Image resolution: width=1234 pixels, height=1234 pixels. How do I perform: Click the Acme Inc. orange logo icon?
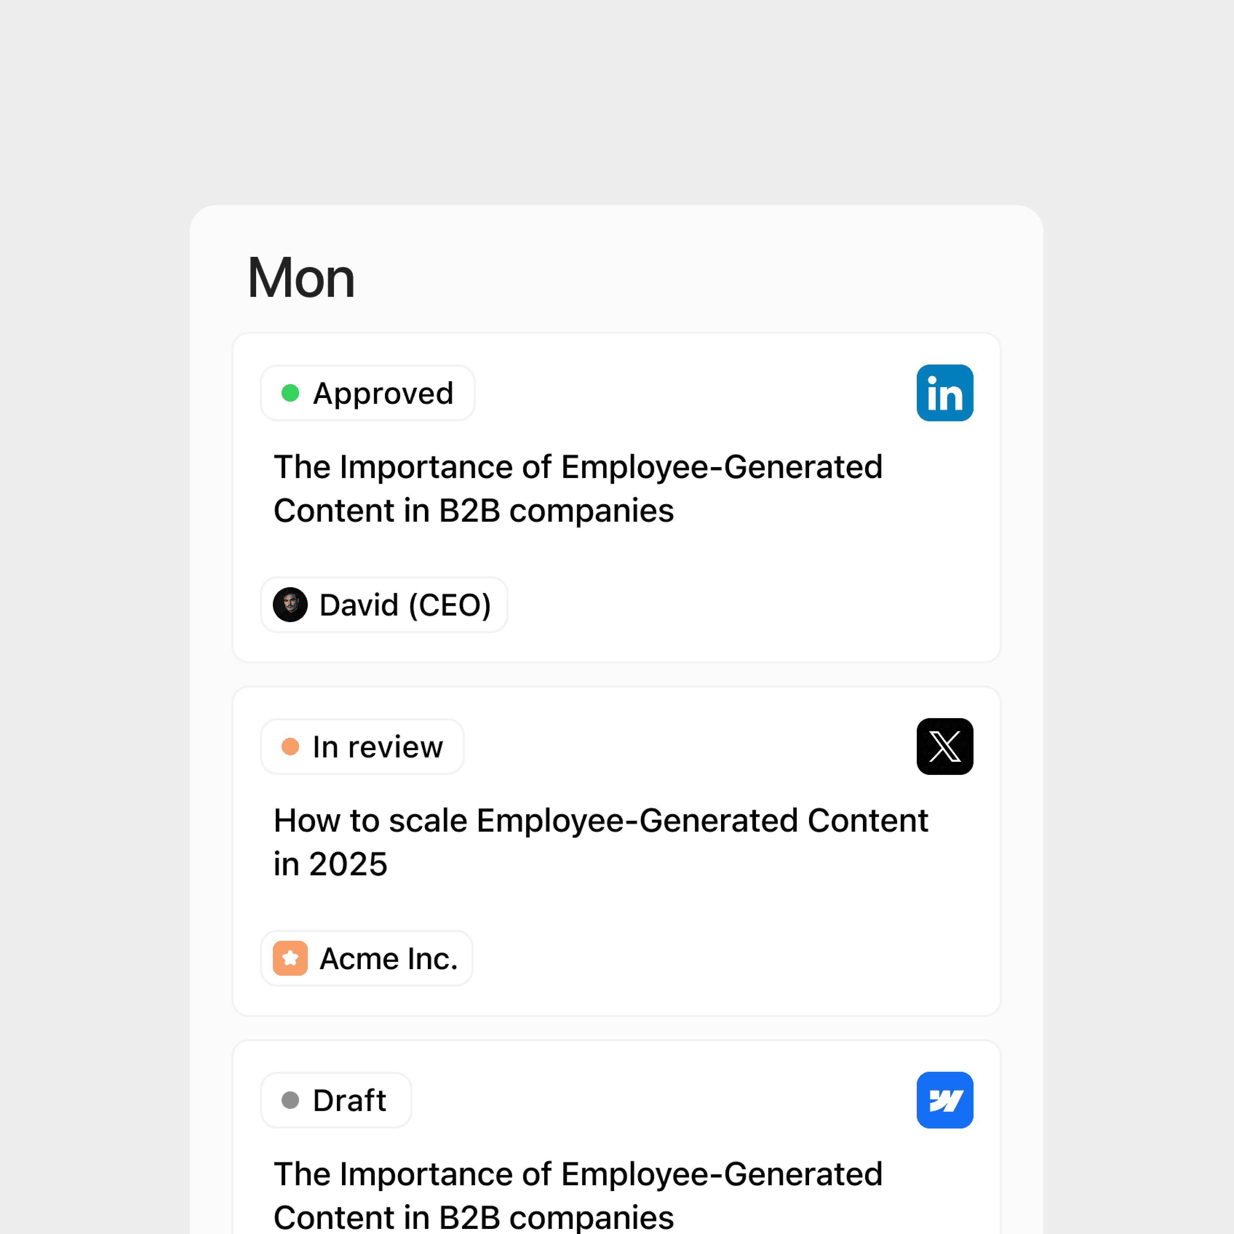click(291, 958)
